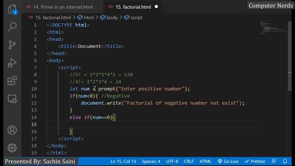Viewport: 295px width, 166px height.
Task: Open the Accounts icon in activity bar
Action: [x=12, y=130]
